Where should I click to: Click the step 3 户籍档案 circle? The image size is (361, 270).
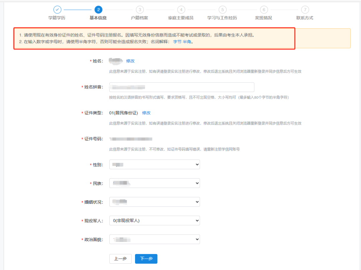click(x=140, y=10)
